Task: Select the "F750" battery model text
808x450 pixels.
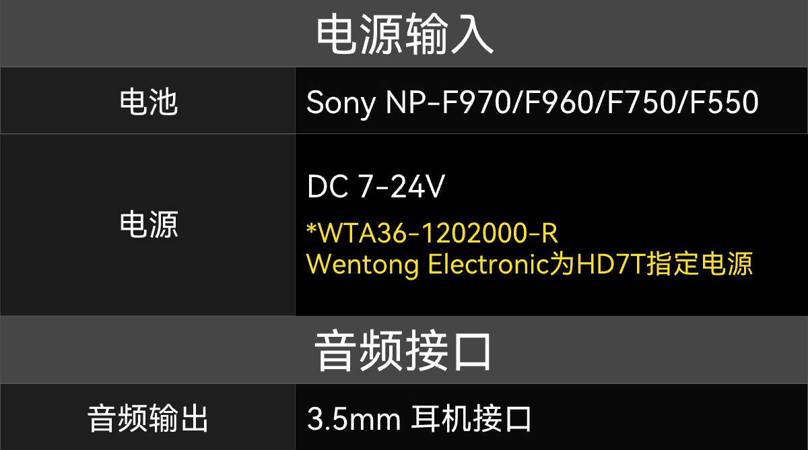Action: click(637, 102)
